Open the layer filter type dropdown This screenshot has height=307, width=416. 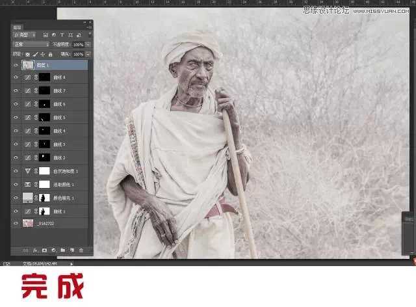pyautogui.click(x=25, y=34)
